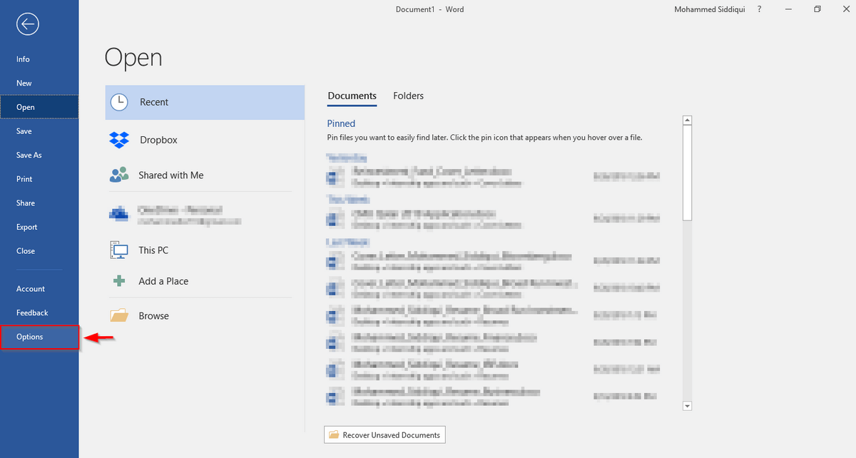Select the This PC location

click(x=205, y=250)
